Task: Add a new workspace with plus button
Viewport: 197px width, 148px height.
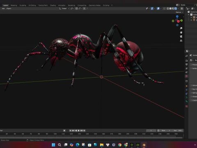Action: pyautogui.click(x=112, y=5)
